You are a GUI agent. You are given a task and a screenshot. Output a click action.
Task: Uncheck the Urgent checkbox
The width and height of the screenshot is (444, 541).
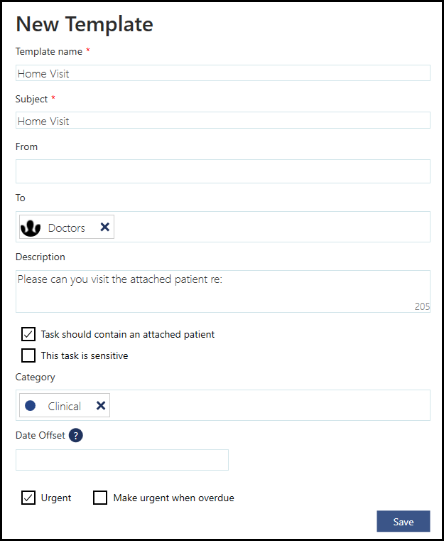(28, 498)
